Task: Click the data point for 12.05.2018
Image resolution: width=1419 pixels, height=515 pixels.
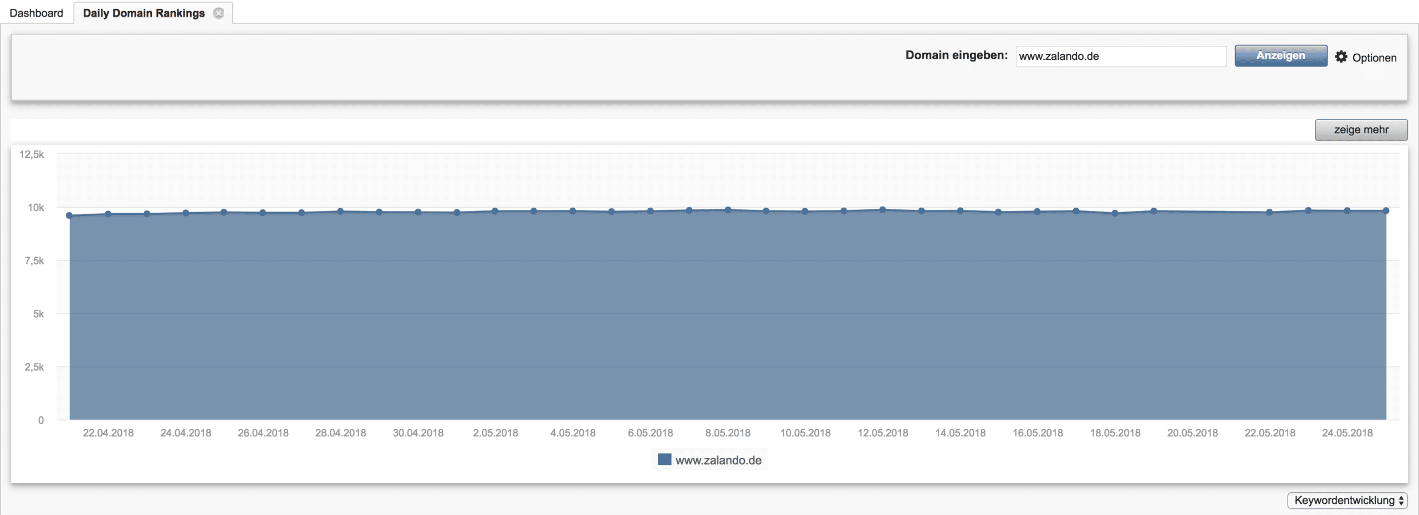Action: pos(882,210)
